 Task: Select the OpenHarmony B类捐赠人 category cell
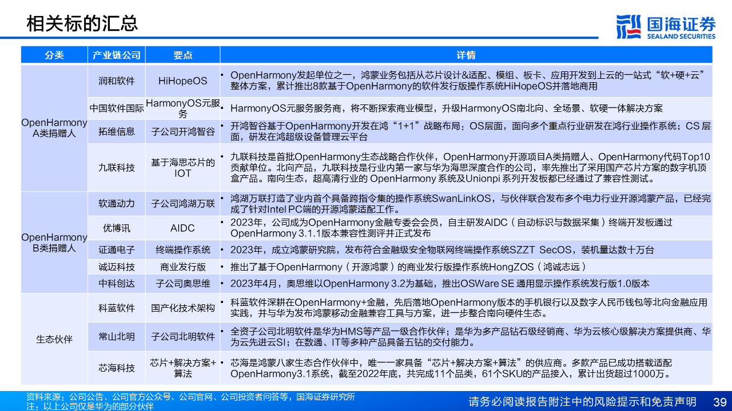coord(54,243)
